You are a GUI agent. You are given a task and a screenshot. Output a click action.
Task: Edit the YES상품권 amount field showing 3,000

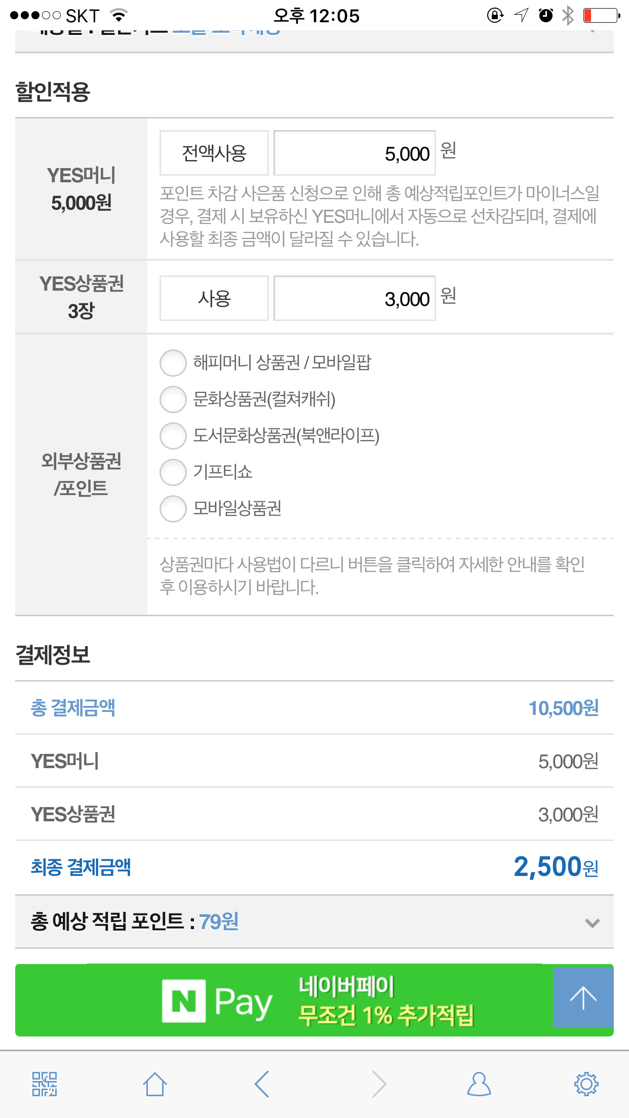pyautogui.click(x=355, y=299)
